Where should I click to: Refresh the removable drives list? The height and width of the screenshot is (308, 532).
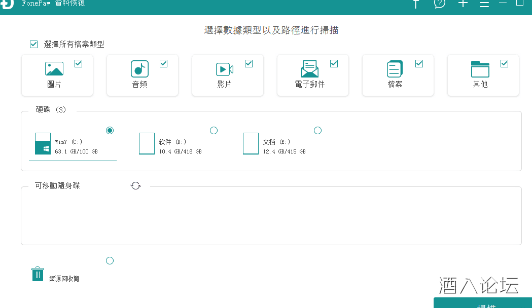click(135, 186)
